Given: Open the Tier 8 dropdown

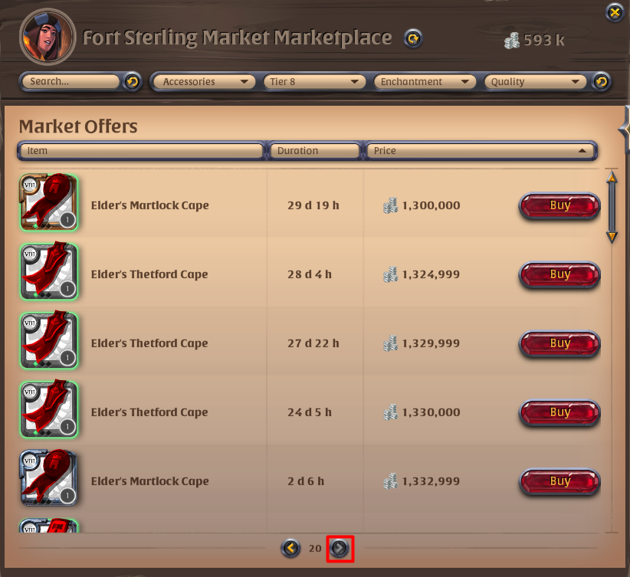Looking at the screenshot, I should point(314,81).
